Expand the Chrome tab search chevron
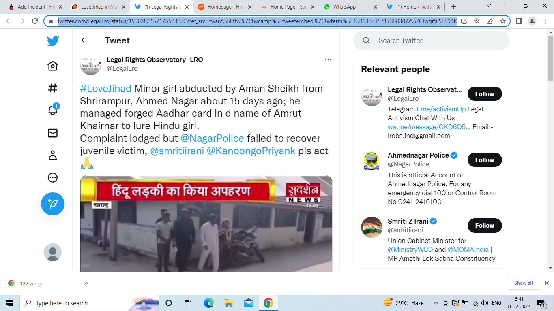554x311 pixels. click(489, 6)
